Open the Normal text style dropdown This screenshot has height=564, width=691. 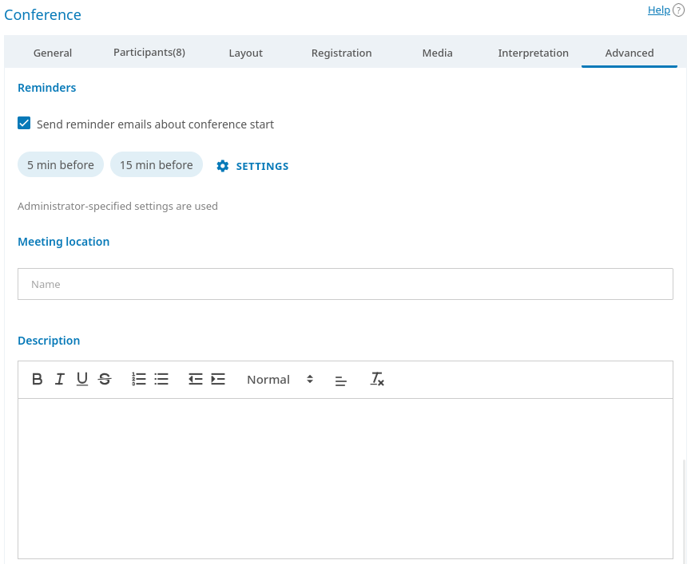(x=280, y=380)
